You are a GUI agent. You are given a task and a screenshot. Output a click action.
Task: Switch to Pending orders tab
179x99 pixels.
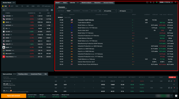23,74
